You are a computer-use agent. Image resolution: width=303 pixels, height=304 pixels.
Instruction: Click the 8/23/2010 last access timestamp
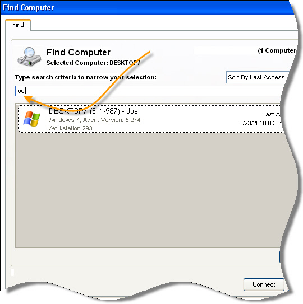(x=260, y=123)
